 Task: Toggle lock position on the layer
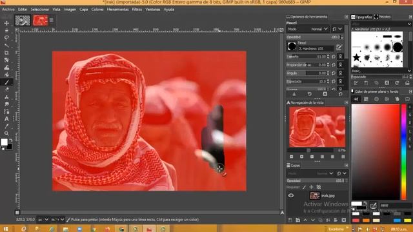311,187
